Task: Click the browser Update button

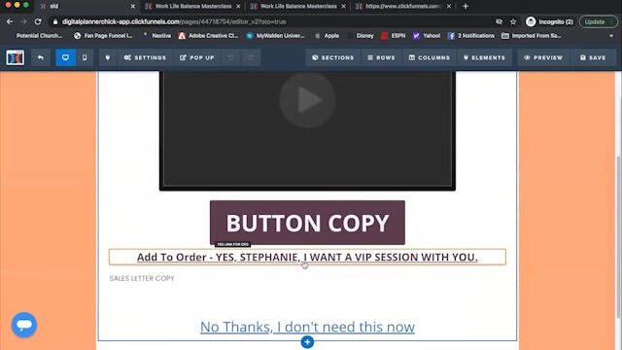Action: 599,21
